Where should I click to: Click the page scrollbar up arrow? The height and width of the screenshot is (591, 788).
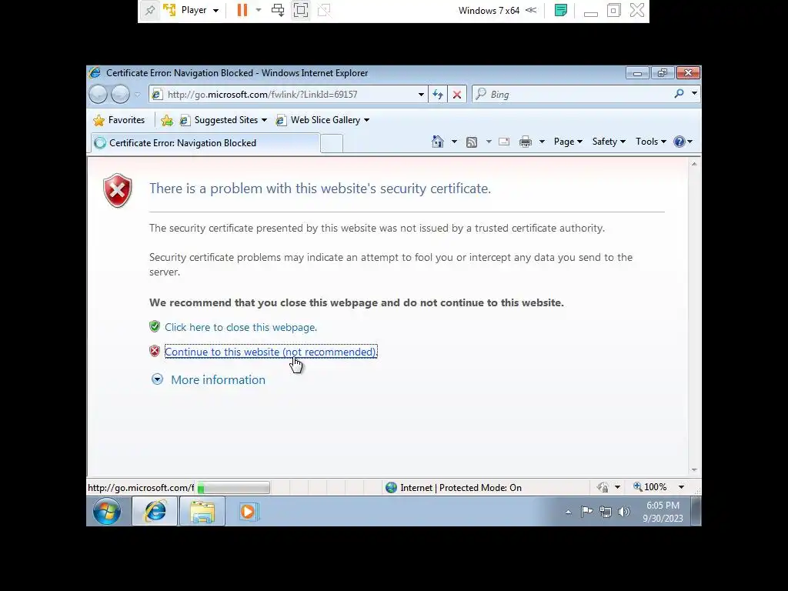click(x=694, y=164)
